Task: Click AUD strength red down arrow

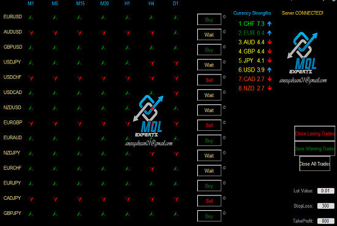Action: (270, 42)
